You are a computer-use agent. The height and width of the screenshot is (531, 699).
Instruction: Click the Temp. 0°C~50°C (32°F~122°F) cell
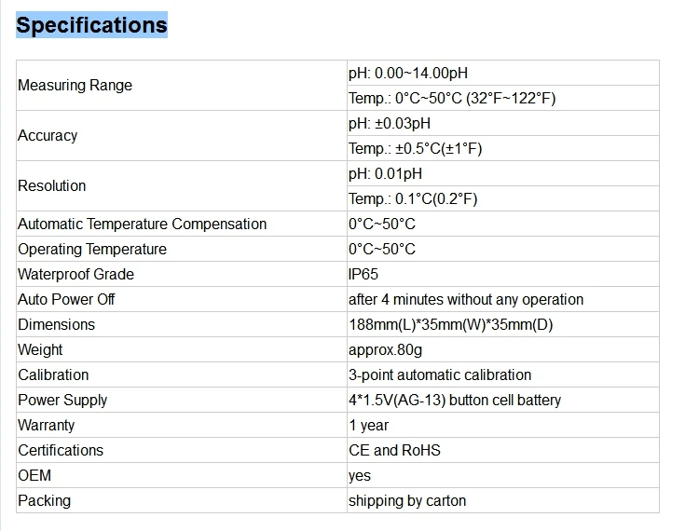click(503, 98)
